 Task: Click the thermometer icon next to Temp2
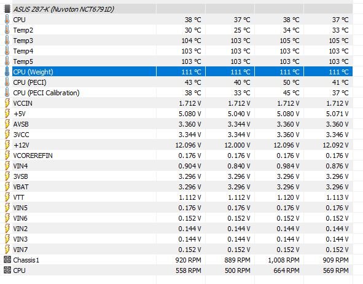point(7,30)
